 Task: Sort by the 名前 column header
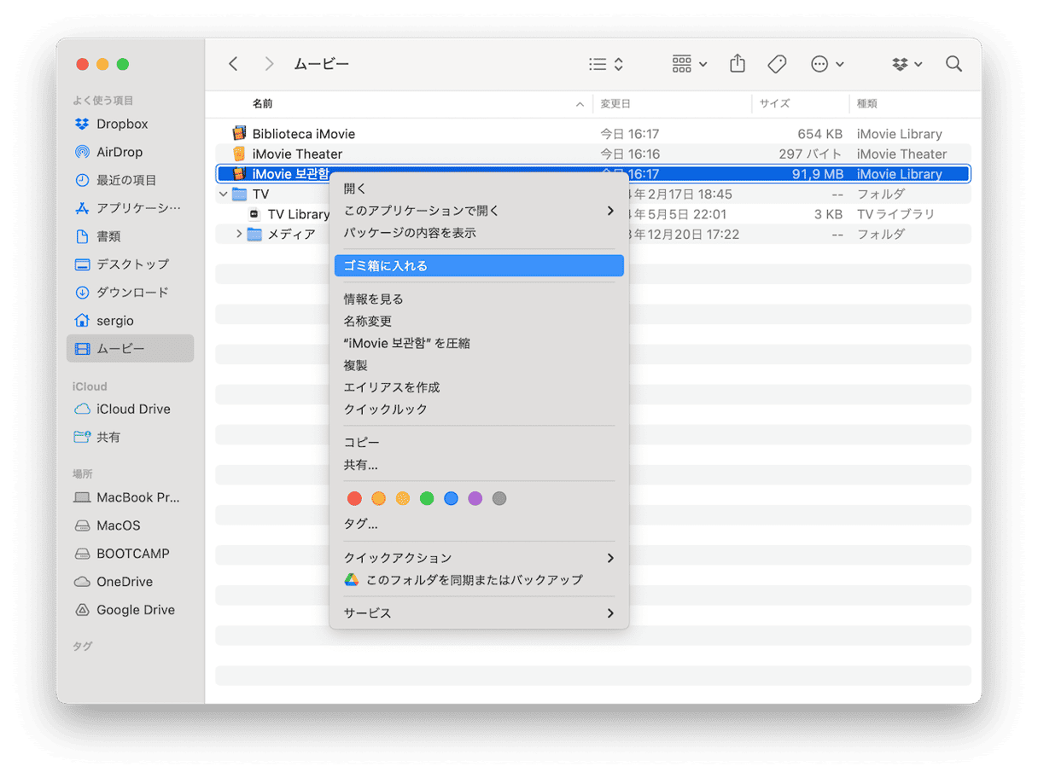pos(263,104)
